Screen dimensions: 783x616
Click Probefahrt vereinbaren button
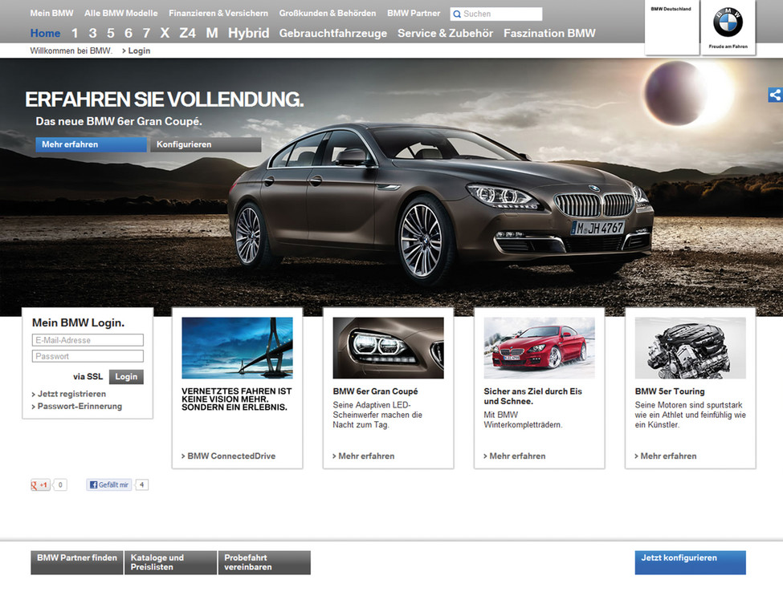point(264,562)
